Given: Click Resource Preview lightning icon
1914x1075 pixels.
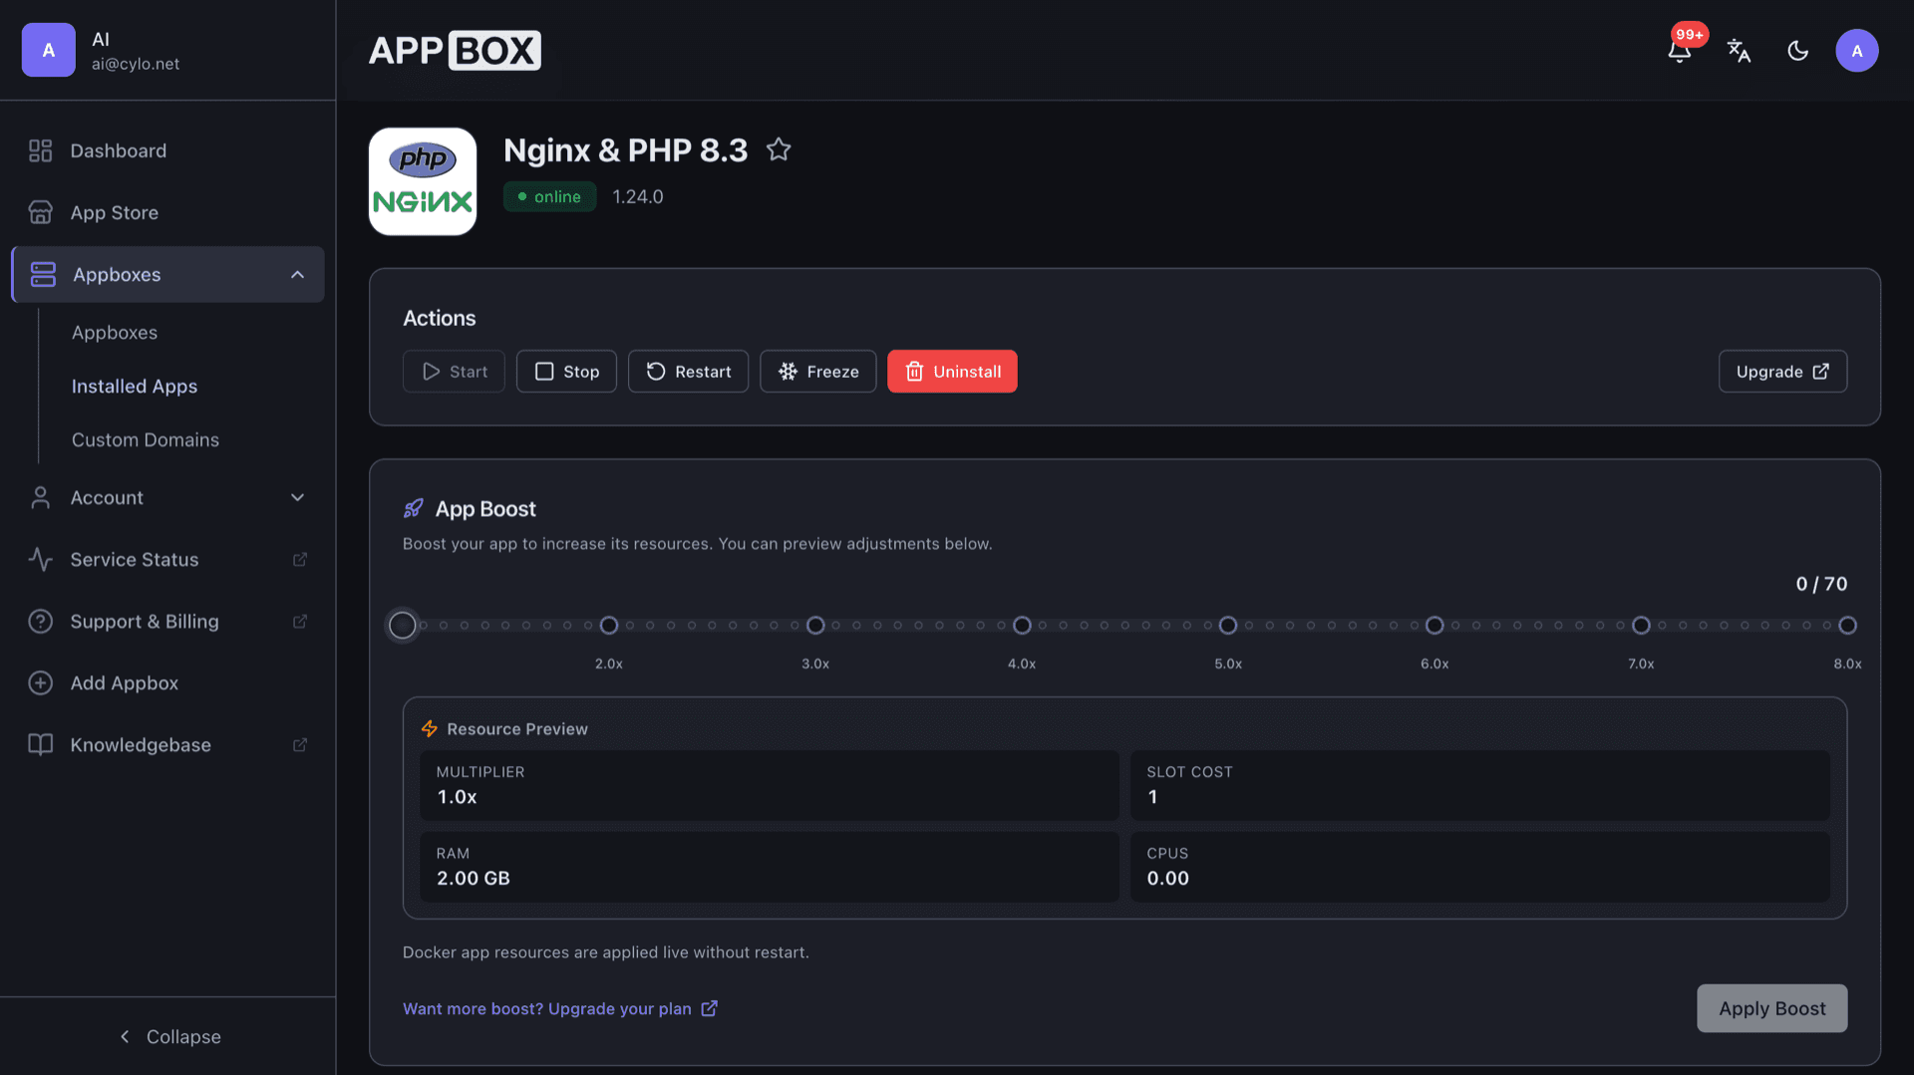Looking at the screenshot, I should [x=430, y=728].
